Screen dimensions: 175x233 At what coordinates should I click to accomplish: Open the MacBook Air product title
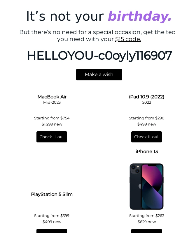click(52, 97)
